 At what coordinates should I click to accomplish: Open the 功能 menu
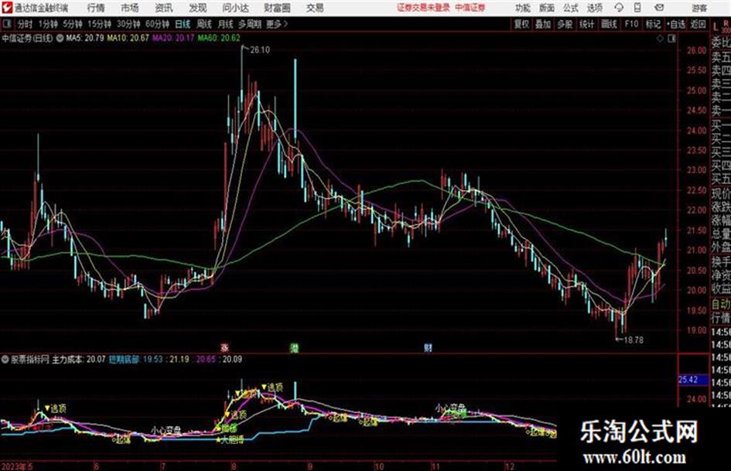tap(523, 8)
